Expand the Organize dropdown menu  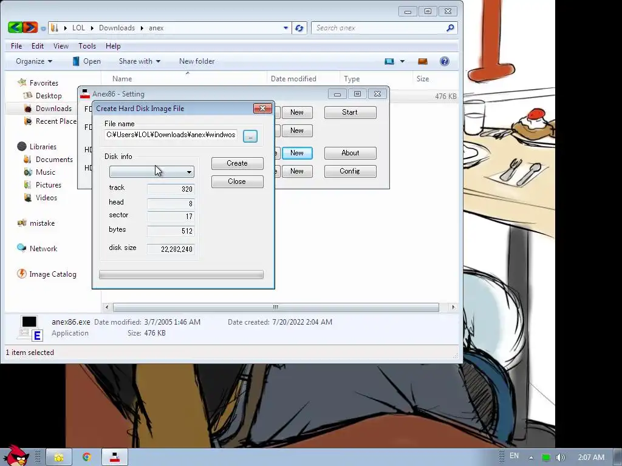[x=34, y=61]
